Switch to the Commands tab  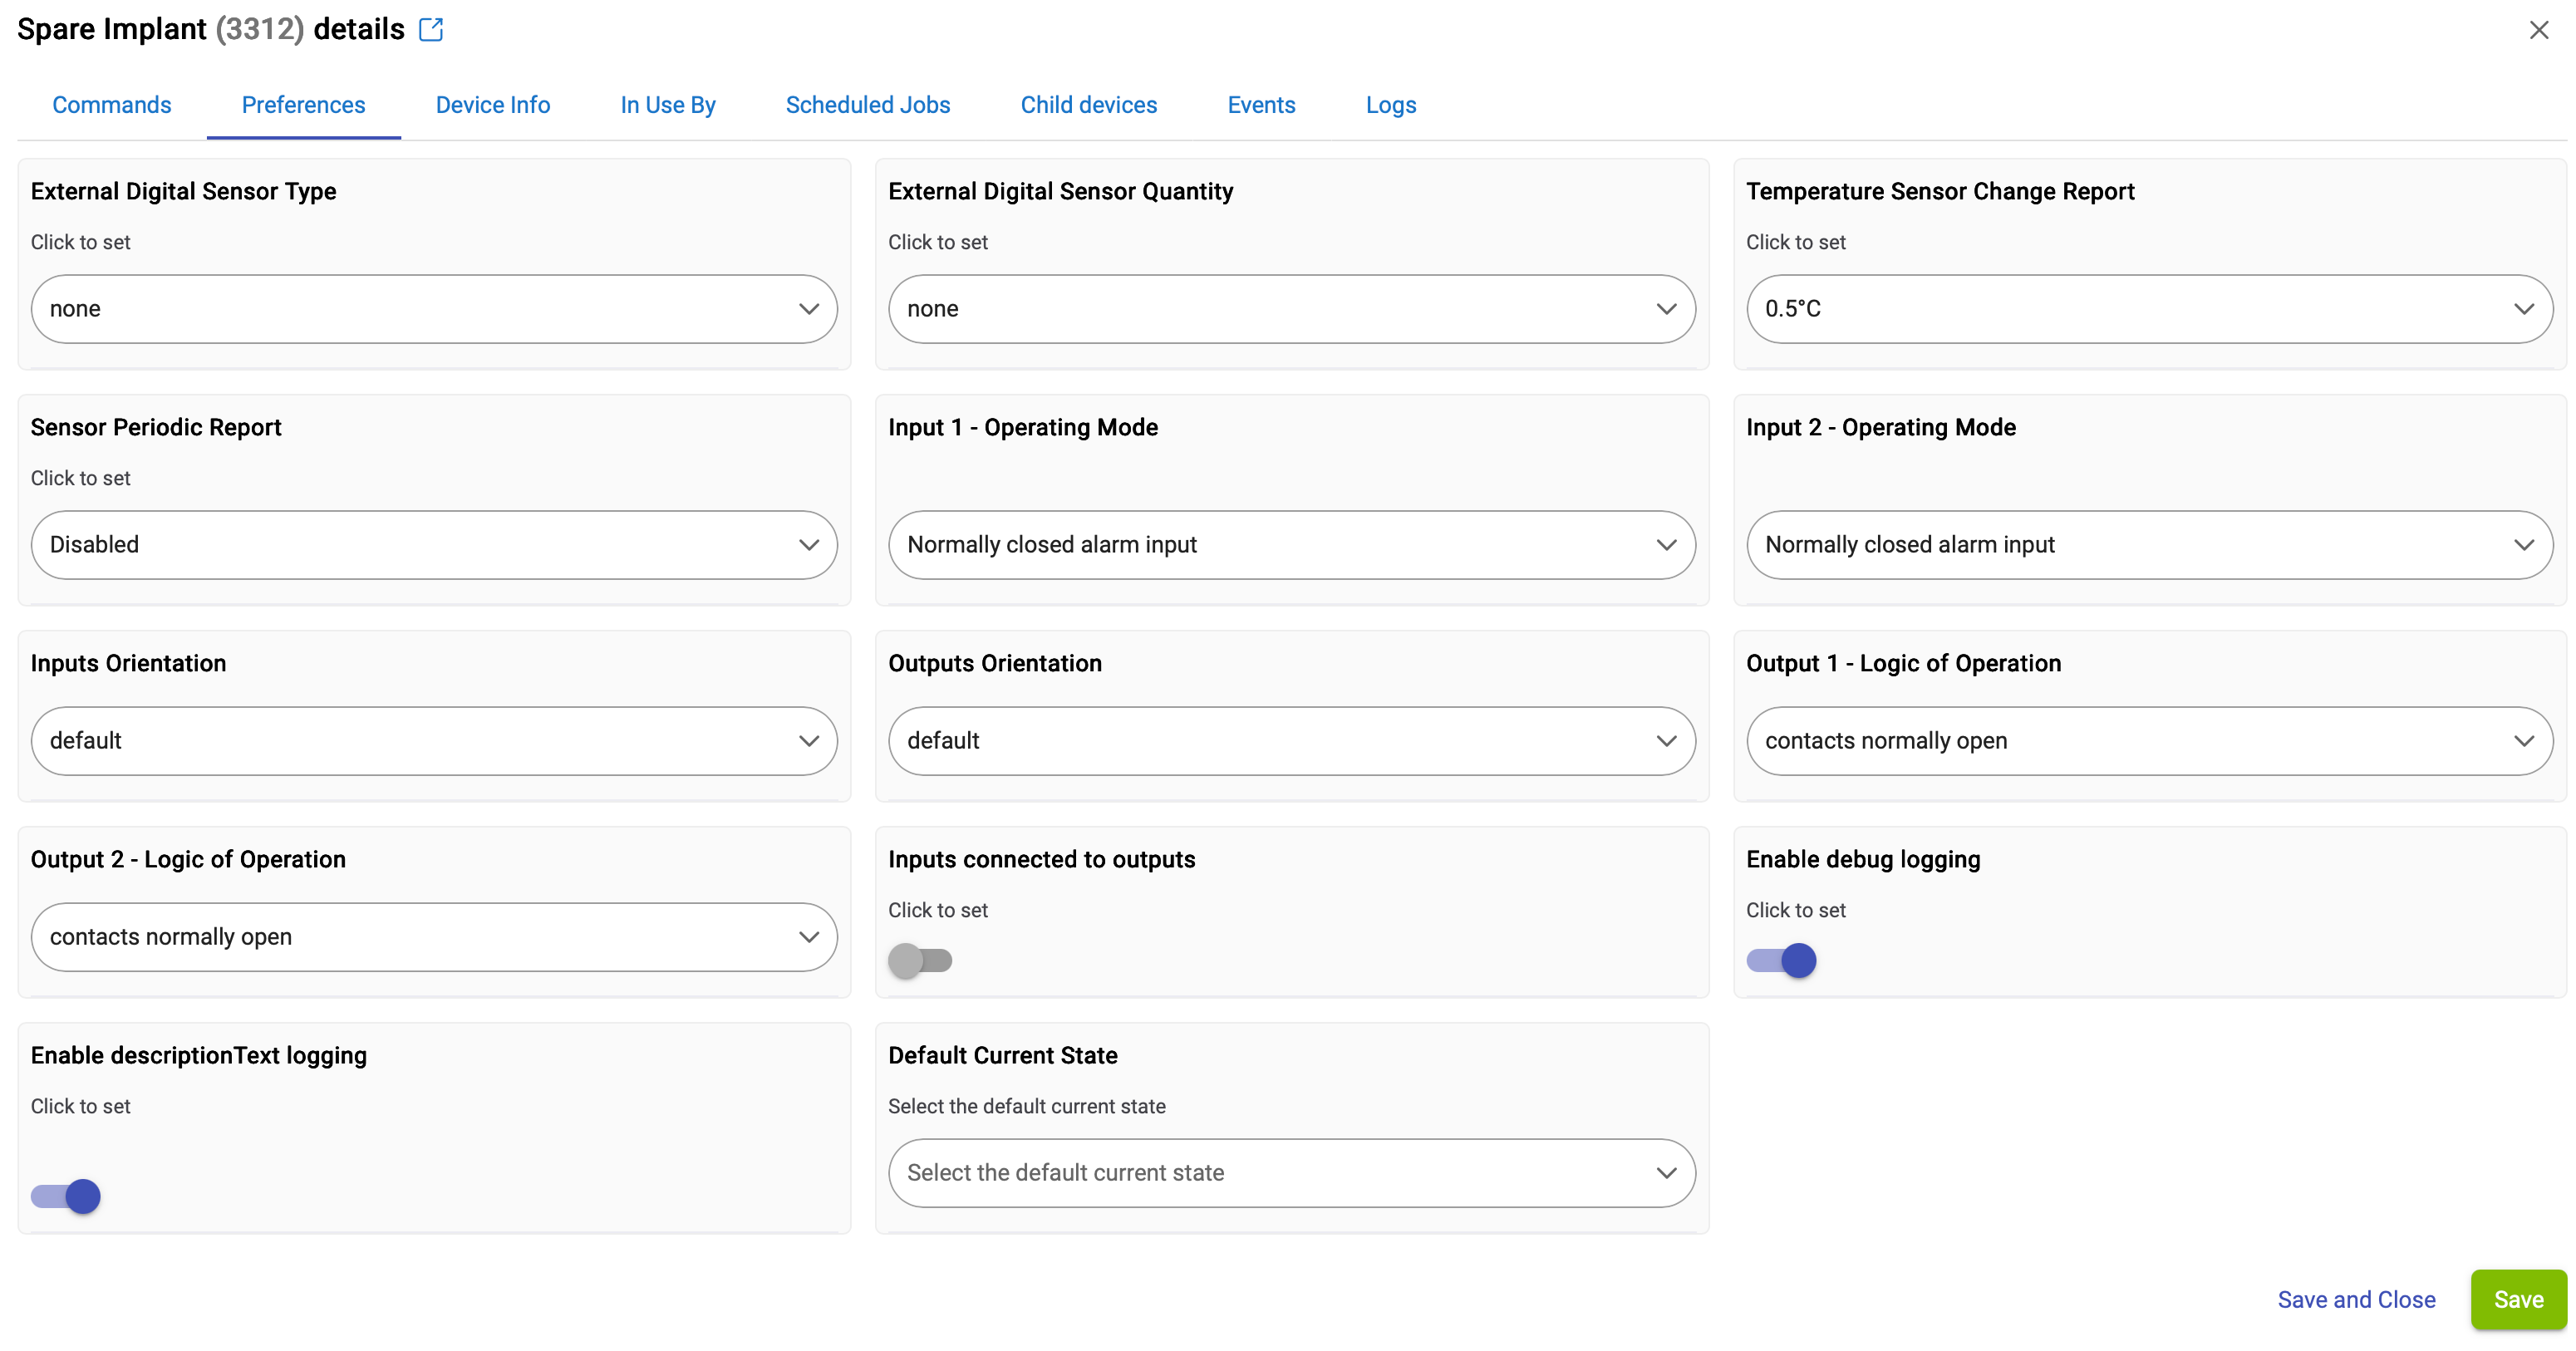[x=112, y=105]
